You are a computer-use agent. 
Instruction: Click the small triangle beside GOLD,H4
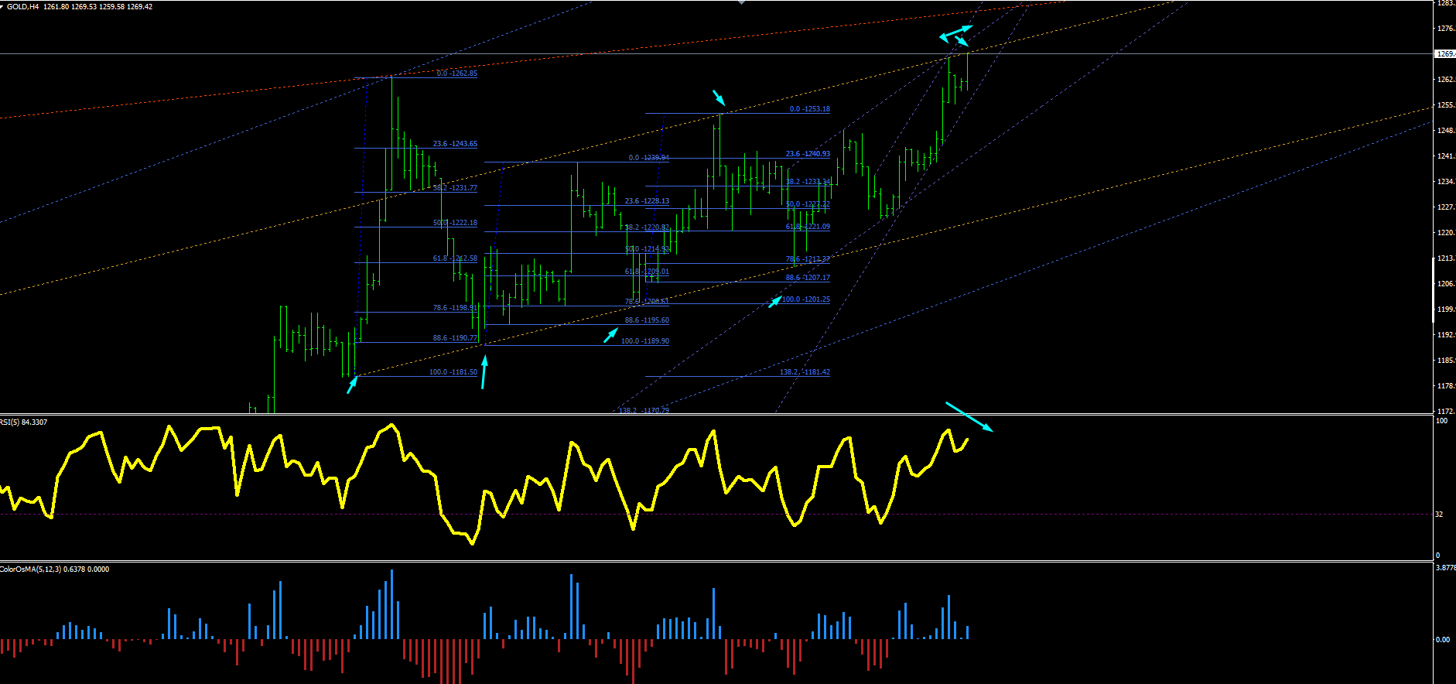point(2,6)
